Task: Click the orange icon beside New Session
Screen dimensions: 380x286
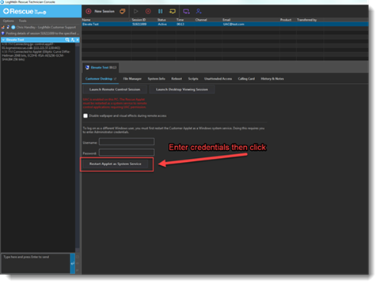Action: 123,11
